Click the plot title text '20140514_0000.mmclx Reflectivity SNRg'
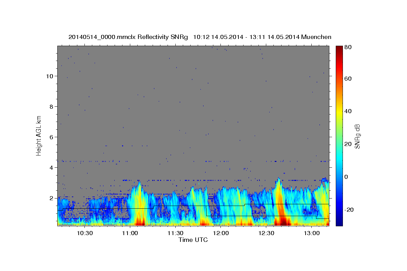 pos(128,37)
